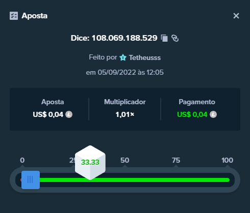Click the 0 marker on slider scale

pyautogui.click(x=22, y=160)
